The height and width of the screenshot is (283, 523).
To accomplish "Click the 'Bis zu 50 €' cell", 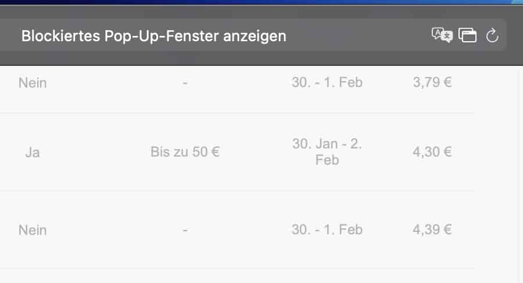I will coord(185,153).
